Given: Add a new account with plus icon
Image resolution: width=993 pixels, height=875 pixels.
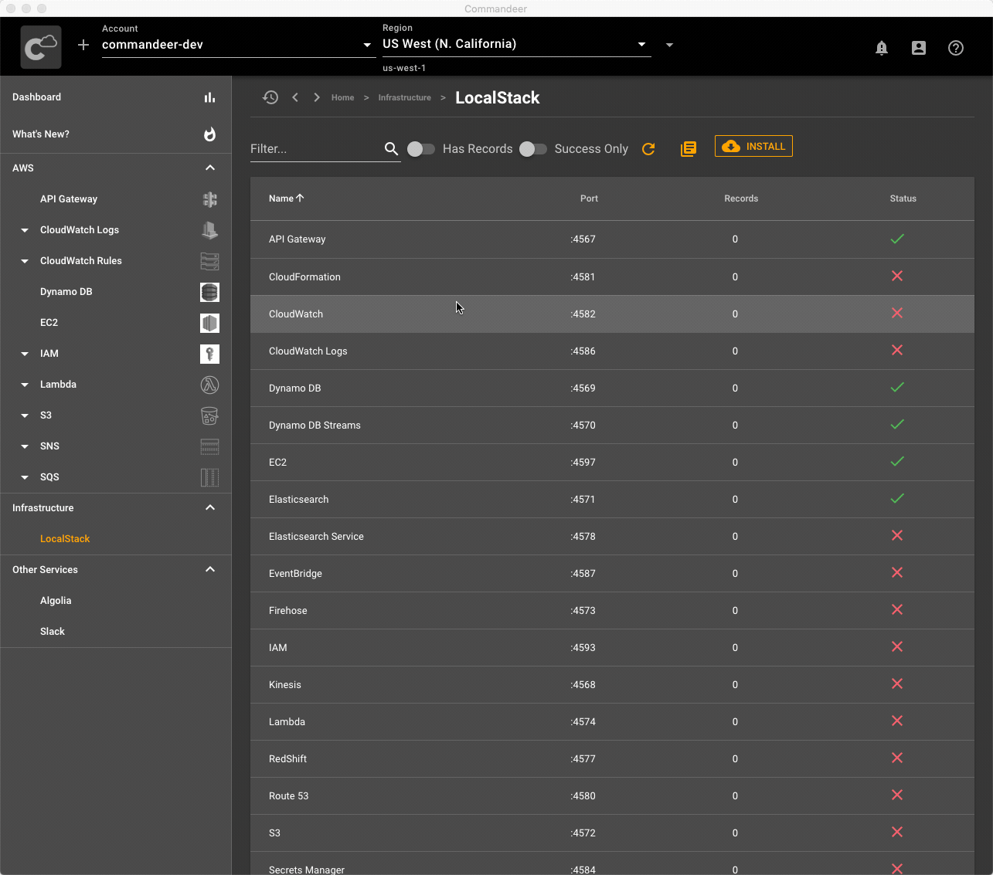Looking at the screenshot, I should 83,45.
